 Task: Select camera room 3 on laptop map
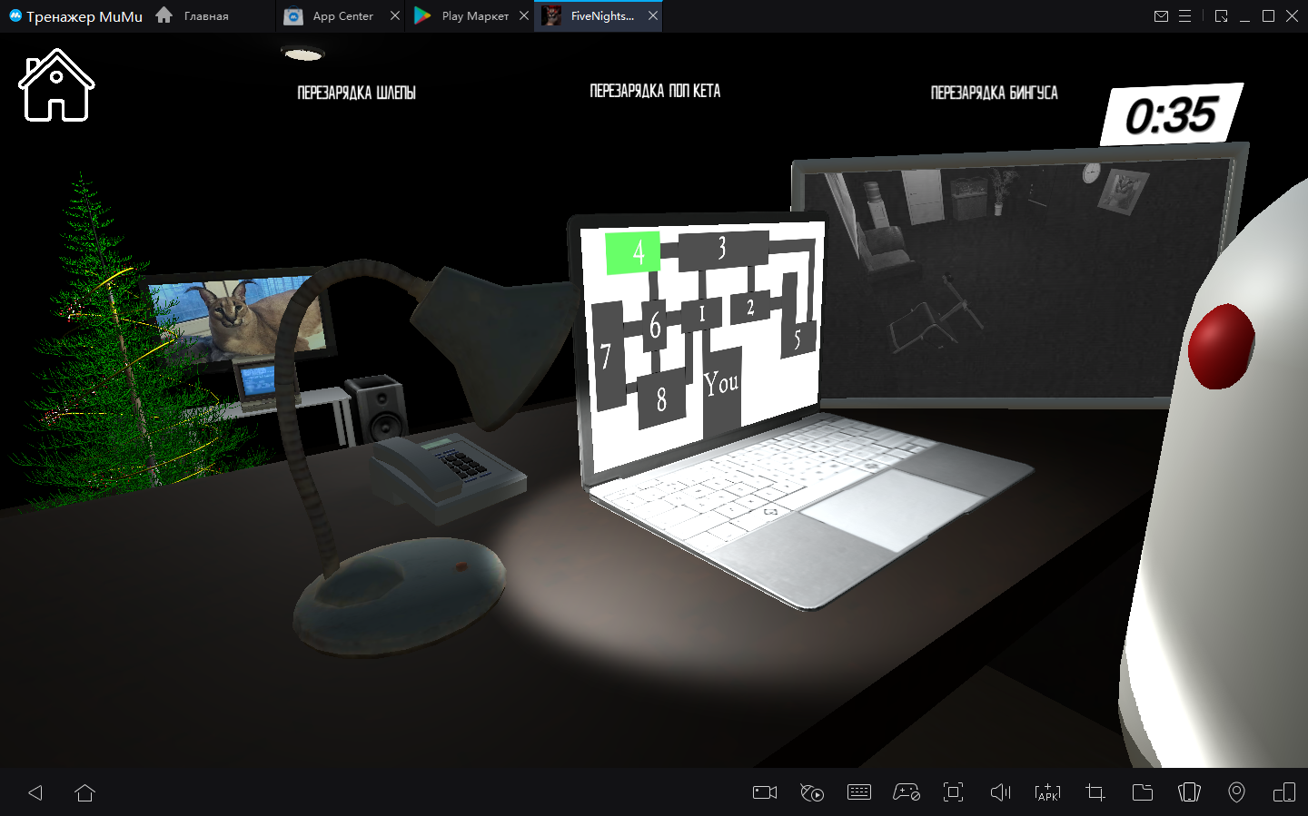722,250
